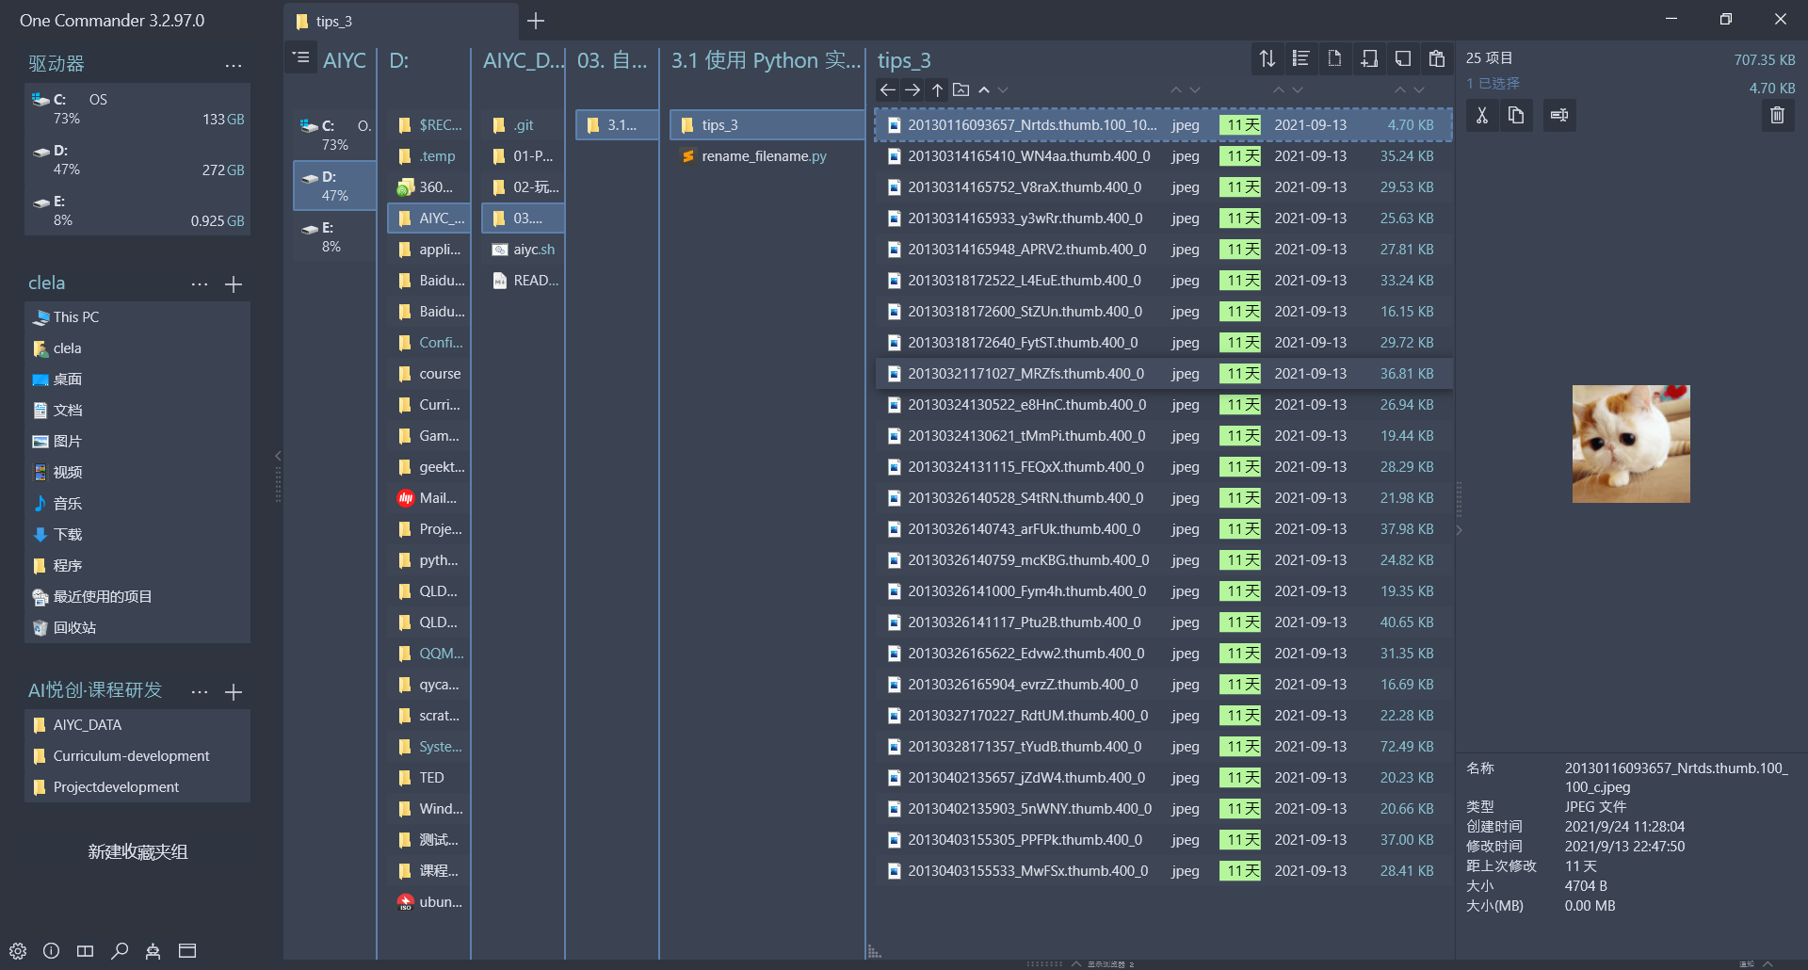Toggle dual-pane layout icon in bottom bar
The image size is (1808, 970).
click(85, 951)
